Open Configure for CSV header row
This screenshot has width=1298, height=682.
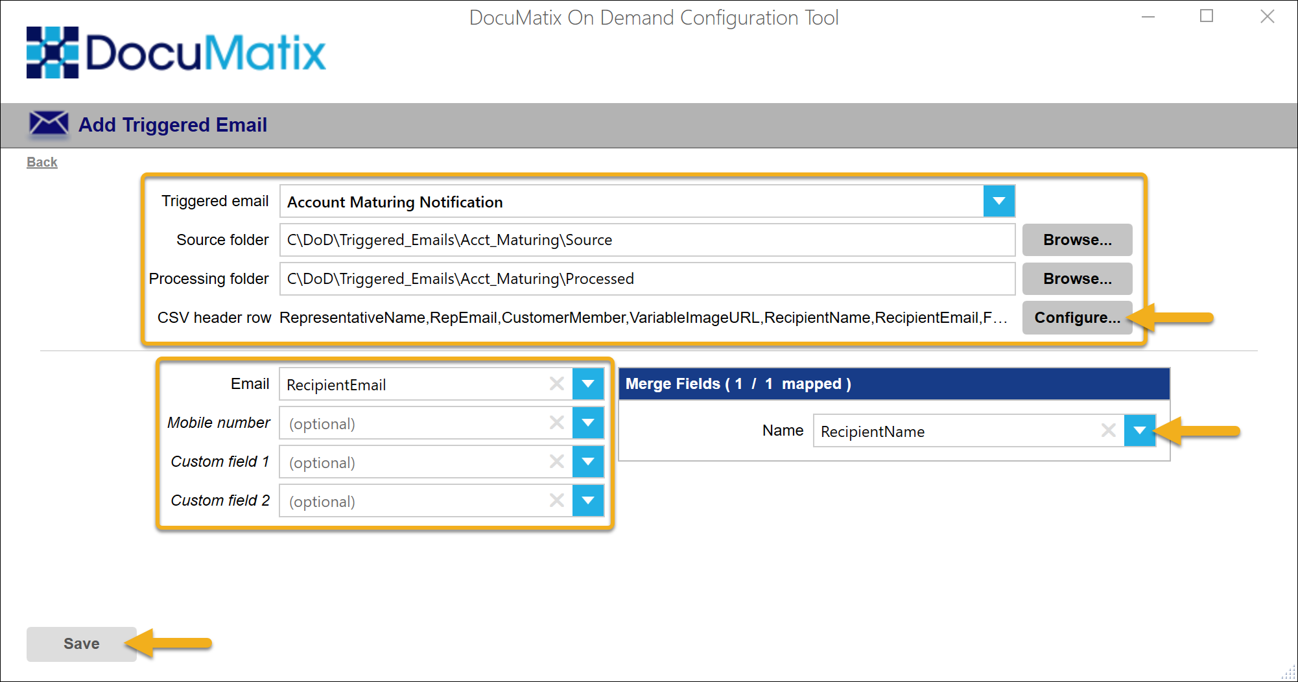tap(1078, 318)
